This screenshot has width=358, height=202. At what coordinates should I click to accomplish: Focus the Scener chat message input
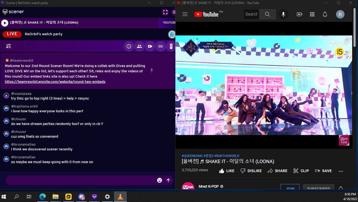[x=81, y=180]
